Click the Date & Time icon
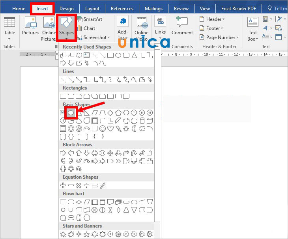The width and height of the screenshot is (288, 239). coord(279,28)
